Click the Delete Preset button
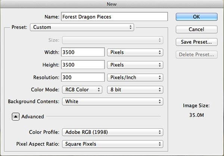 tap(196, 55)
